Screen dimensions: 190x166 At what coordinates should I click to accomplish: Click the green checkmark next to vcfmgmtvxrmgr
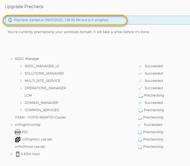point(139,125)
